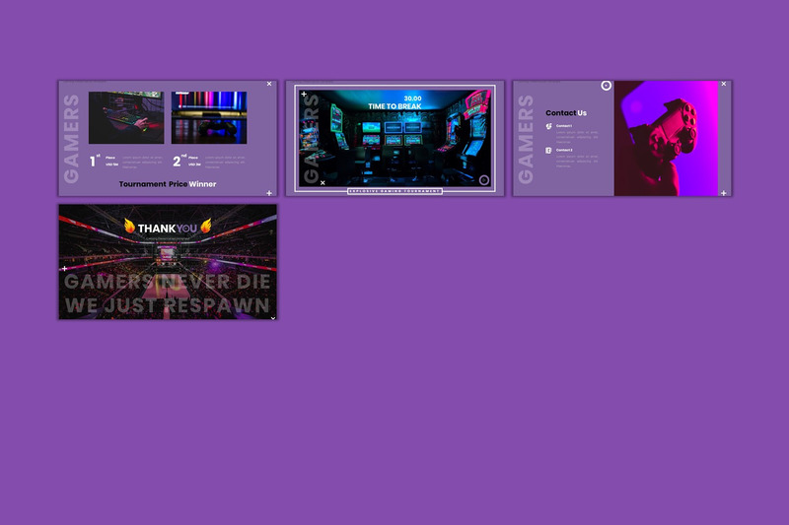Viewport: 789px width, 525px height.
Task: Select the Contact Us heading
Action: tap(566, 113)
